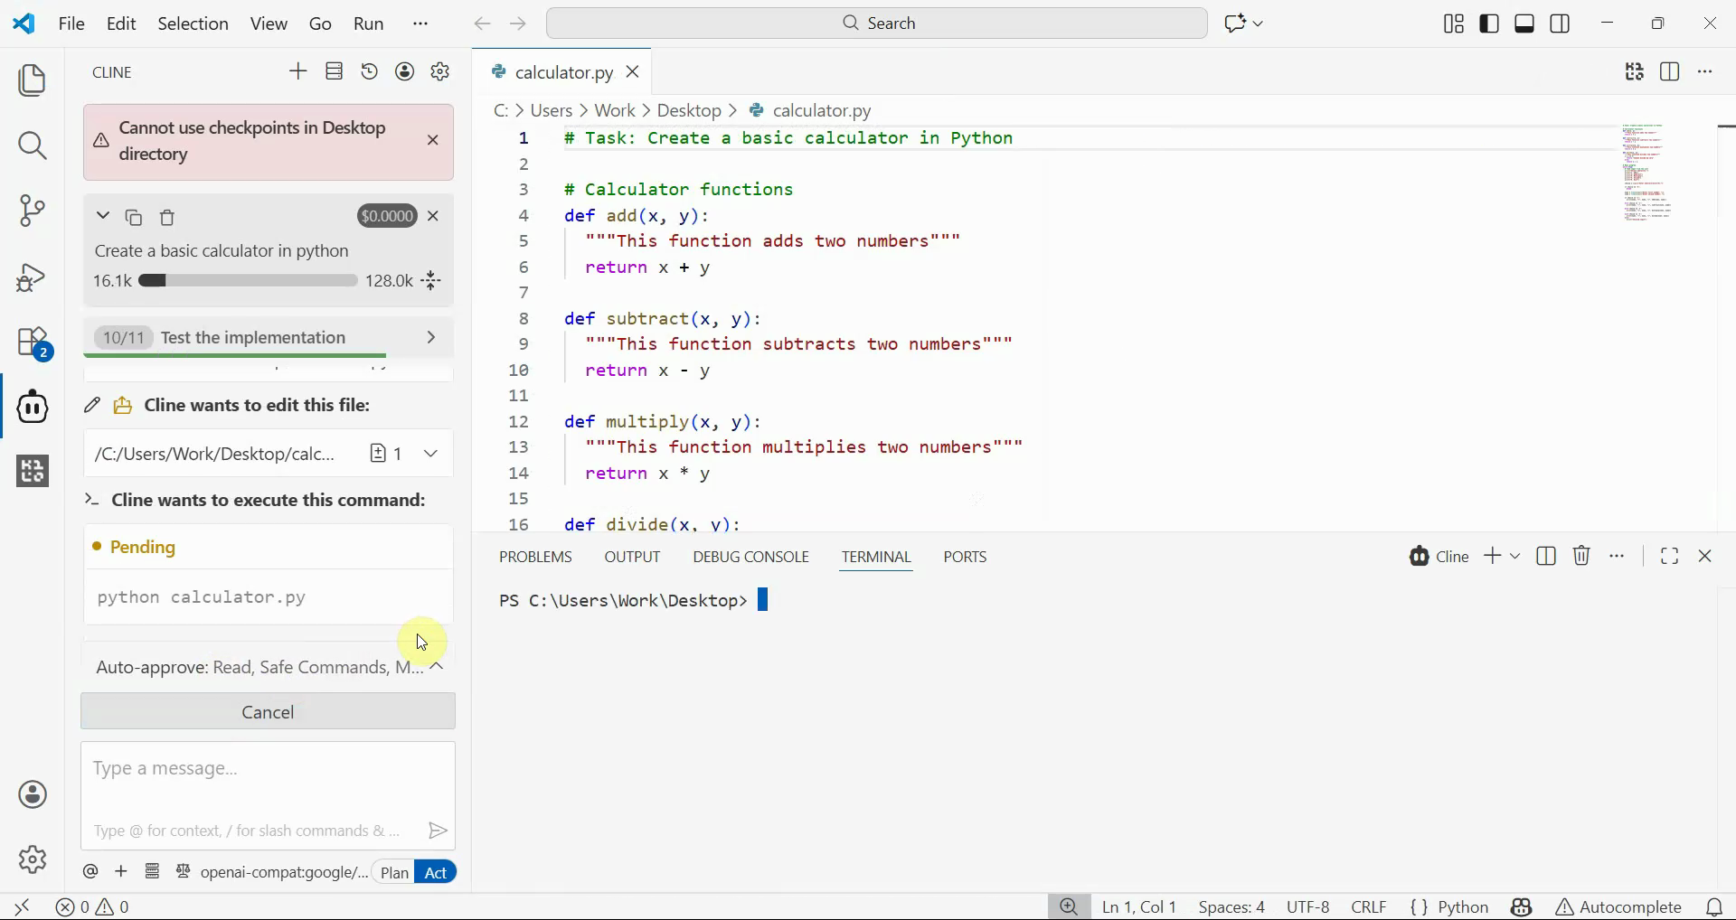Open Cline task history
The image size is (1736, 920).
(x=369, y=71)
